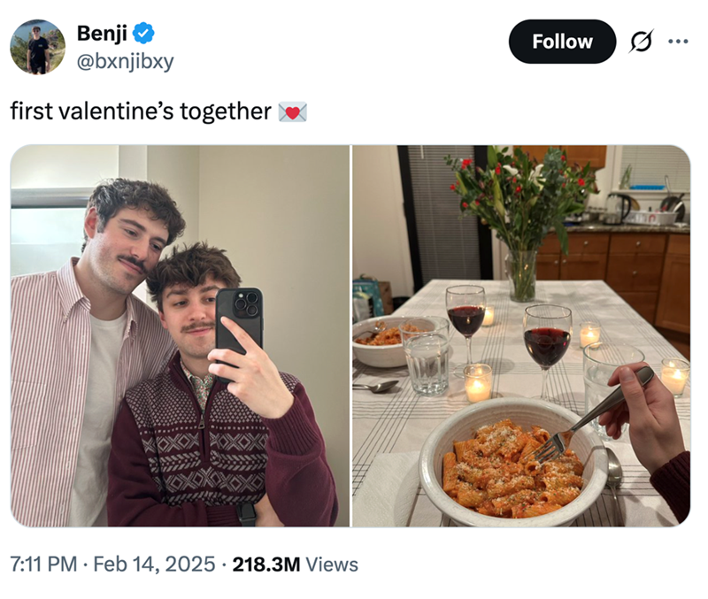Click the Feb 14, 2025 date

[x=152, y=564]
